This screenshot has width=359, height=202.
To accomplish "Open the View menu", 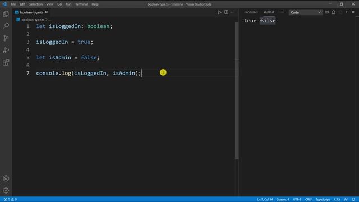I will (50, 4).
